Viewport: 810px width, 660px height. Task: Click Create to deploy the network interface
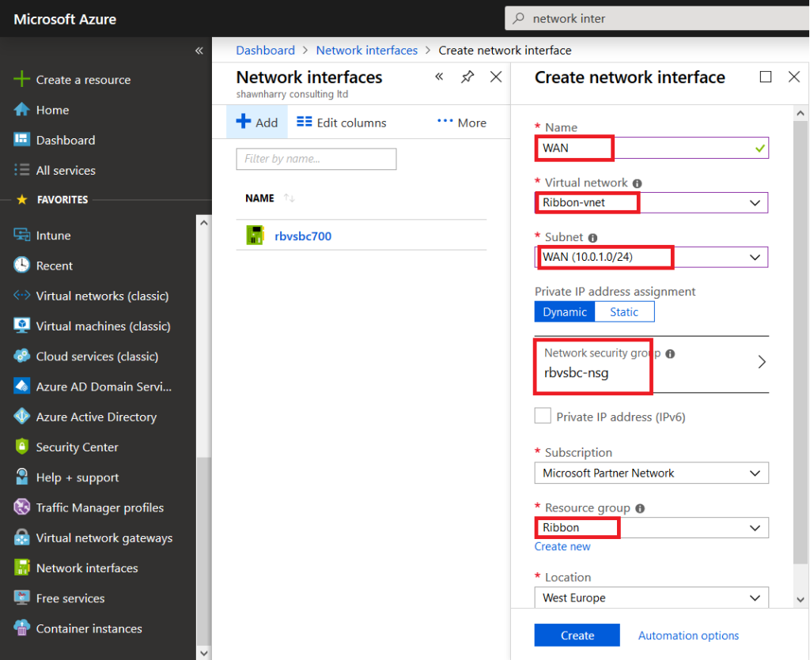[577, 635]
